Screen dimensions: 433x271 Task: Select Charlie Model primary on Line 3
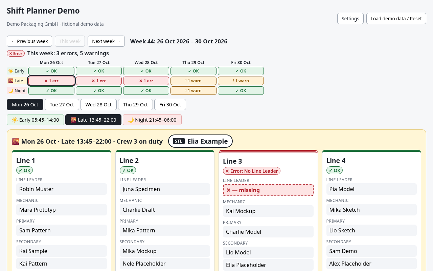268,232
